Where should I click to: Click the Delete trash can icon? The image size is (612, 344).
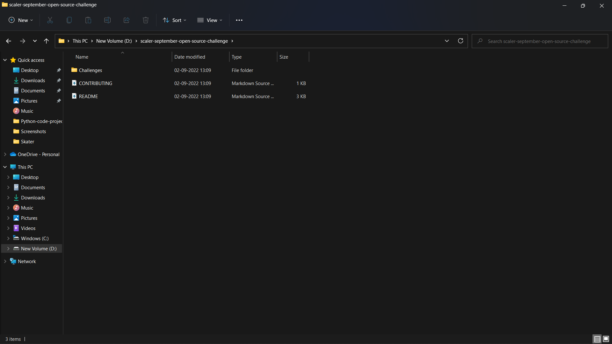[146, 20]
